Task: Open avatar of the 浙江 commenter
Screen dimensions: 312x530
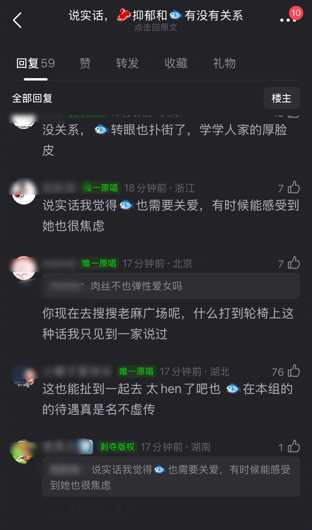Action: tap(24, 192)
